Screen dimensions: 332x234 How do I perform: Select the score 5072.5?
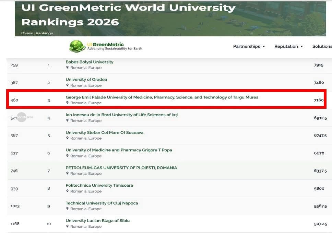[320, 224]
